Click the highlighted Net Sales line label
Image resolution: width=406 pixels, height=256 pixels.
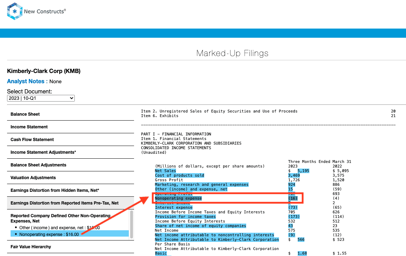coord(165,171)
